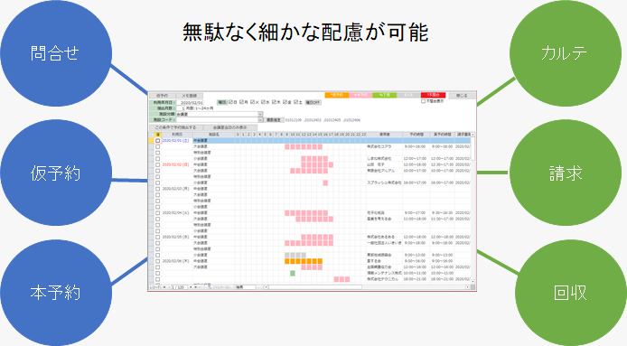
Task: Enable the 不整合表示 checkbox
Action: [x=423, y=101]
